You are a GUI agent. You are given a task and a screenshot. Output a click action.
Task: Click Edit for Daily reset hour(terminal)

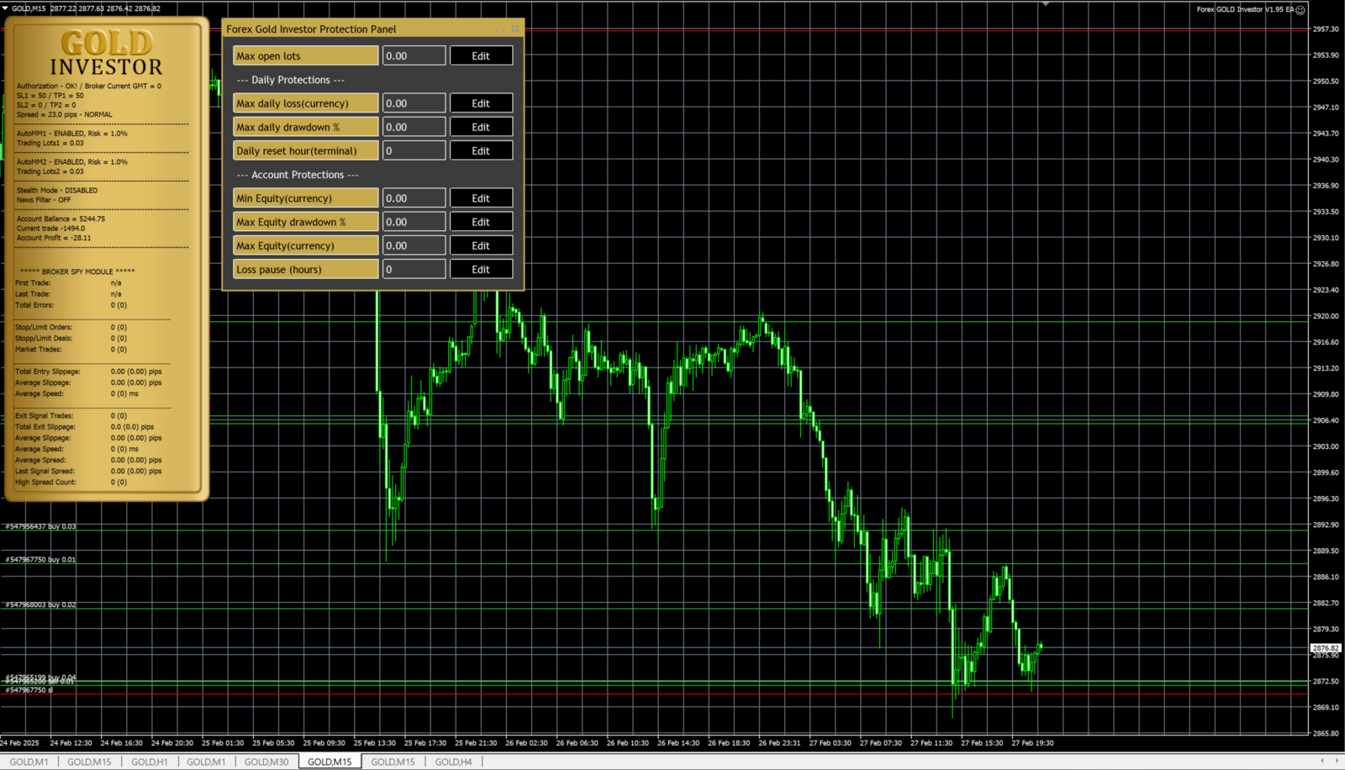(481, 151)
